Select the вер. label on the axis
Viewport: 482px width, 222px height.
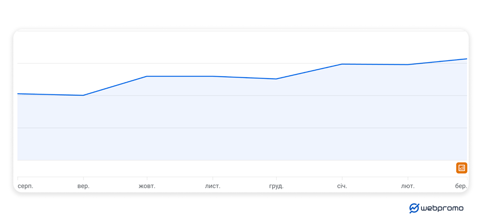(83, 186)
